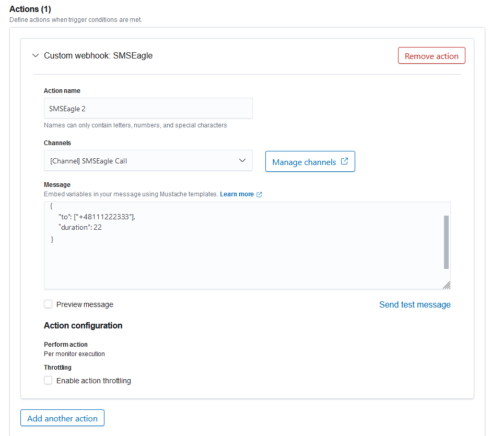Click the message box resize handle icon
491x436 pixels.
[x=447, y=285]
